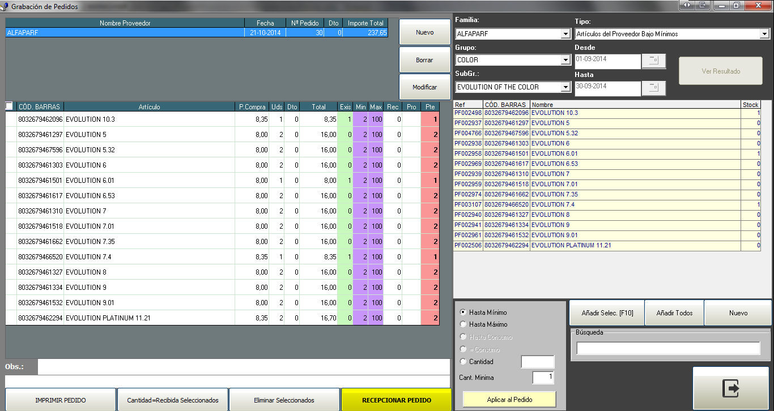Viewport: 774px width, 411px height.
Task: Click the Artículo column header in order lines
Action: click(149, 106)
